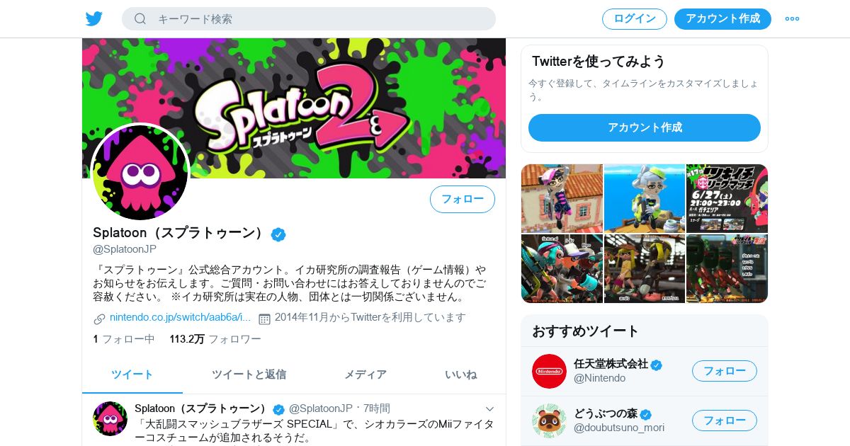Viewport: 850px width, 446px height.
Task: Select the いいね tab
Action: 460,374
